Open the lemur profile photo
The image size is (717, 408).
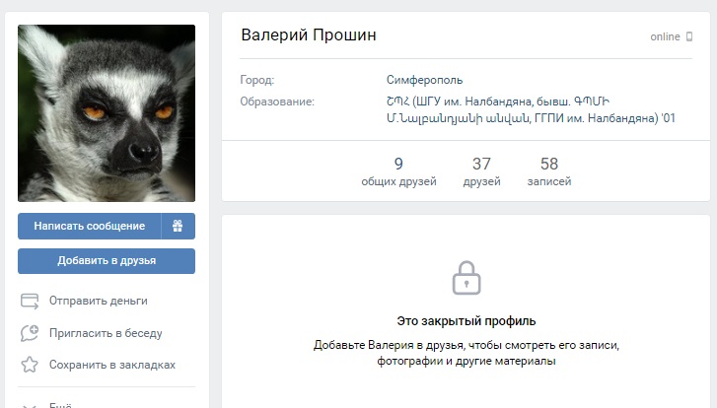(107, 113)
